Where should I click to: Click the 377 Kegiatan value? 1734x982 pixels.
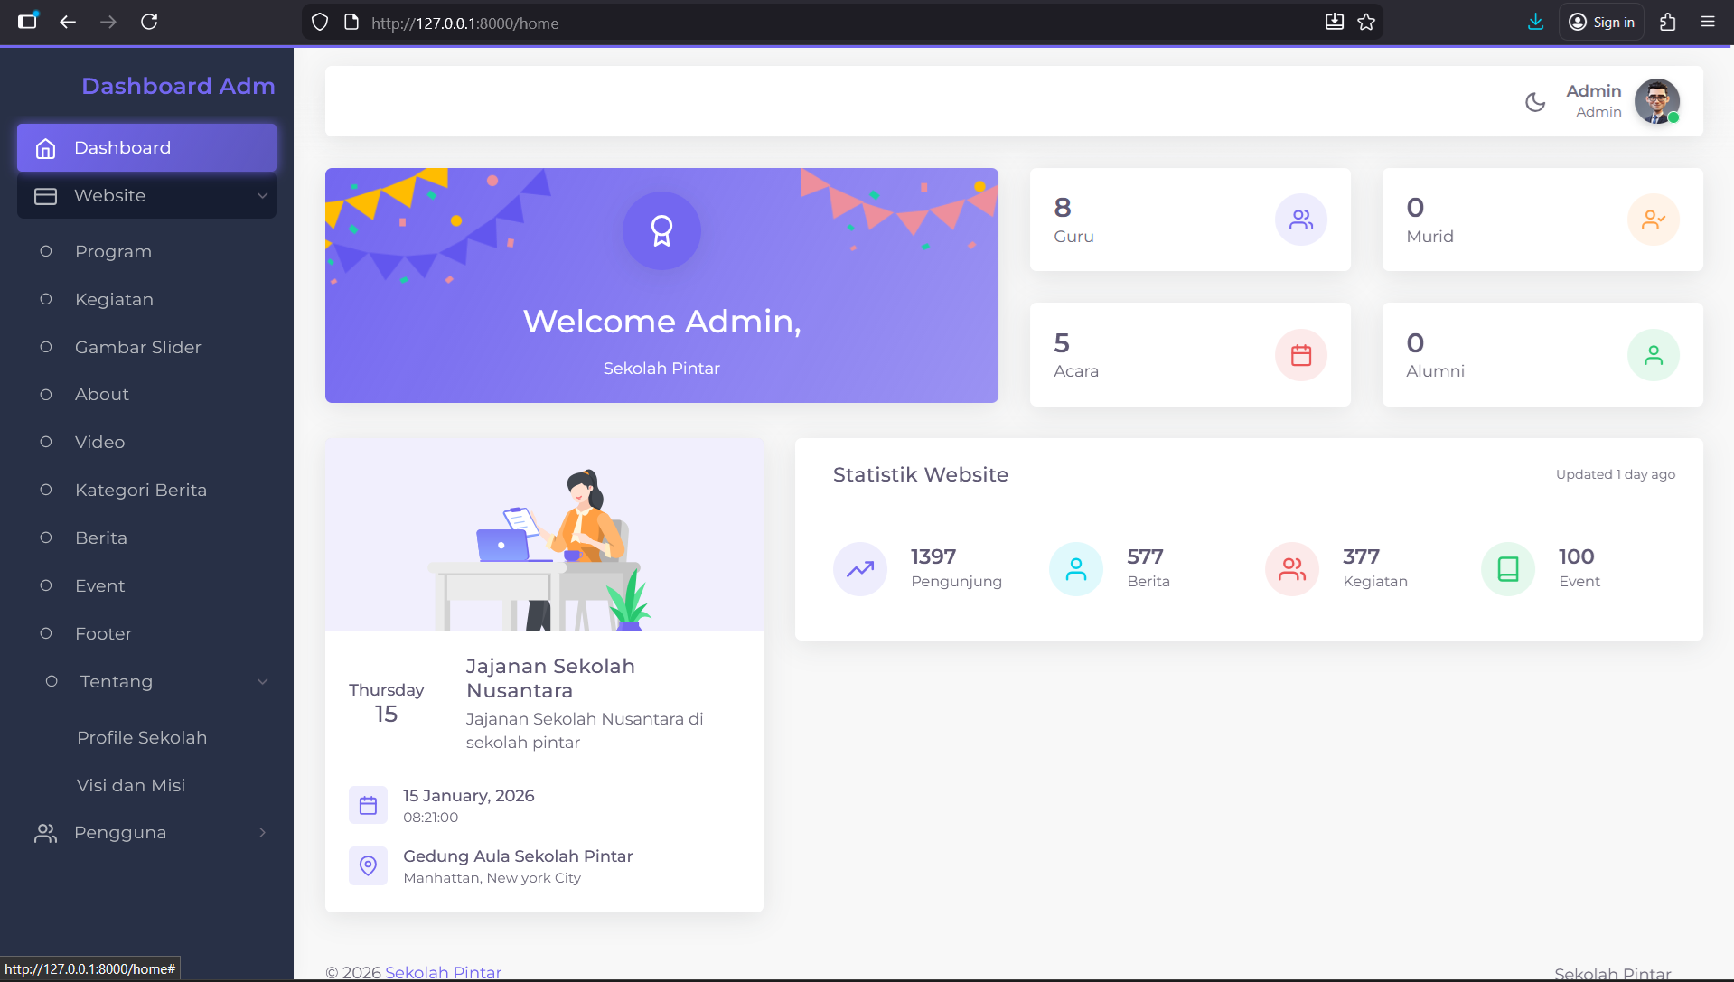(1361, 557)
